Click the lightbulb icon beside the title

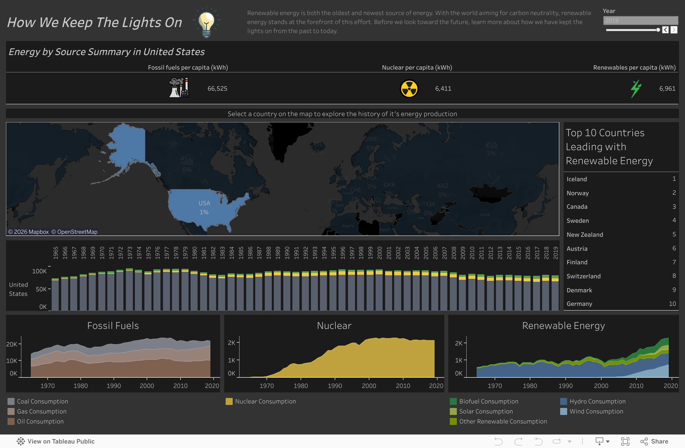(x=206, y=22)
